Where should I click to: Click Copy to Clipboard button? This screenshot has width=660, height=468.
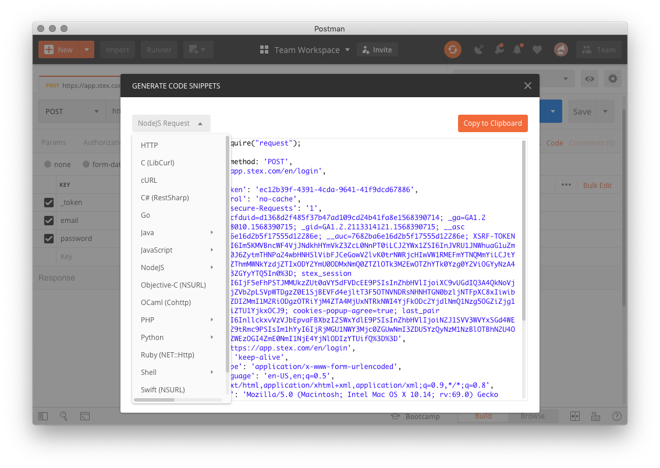(493, 123)
